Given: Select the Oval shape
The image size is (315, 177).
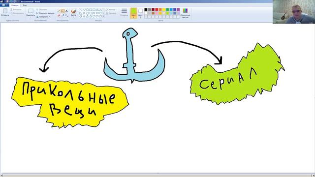Looking at the screenshot, I should 88,10.
